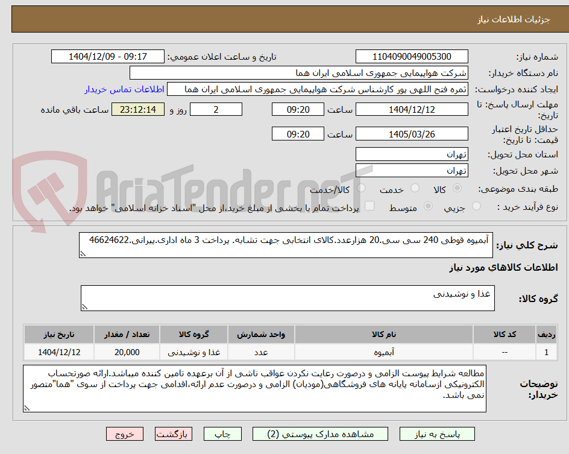The image size is (569, 454).
Task: Click the 'واحد شمارش' column header
Action: (261, 334)
